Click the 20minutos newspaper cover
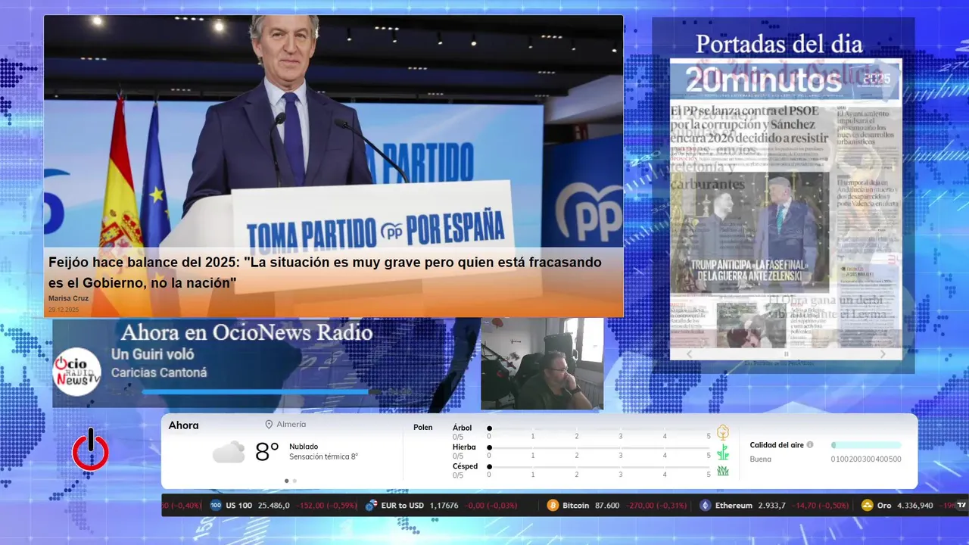This screenshot has width=969, height=545. (786, 203)
